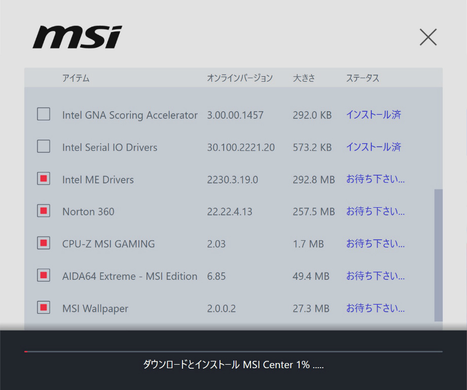Click size 257.5 MB
The width and height of the screenshot is (467, 390).
(314, 212)
